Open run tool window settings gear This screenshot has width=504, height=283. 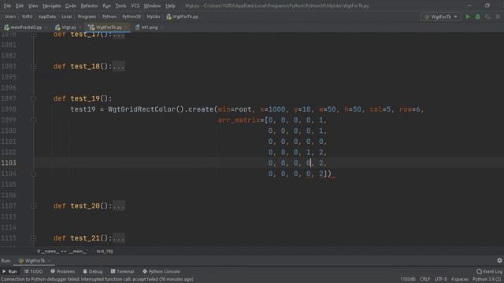coord(499,260)
